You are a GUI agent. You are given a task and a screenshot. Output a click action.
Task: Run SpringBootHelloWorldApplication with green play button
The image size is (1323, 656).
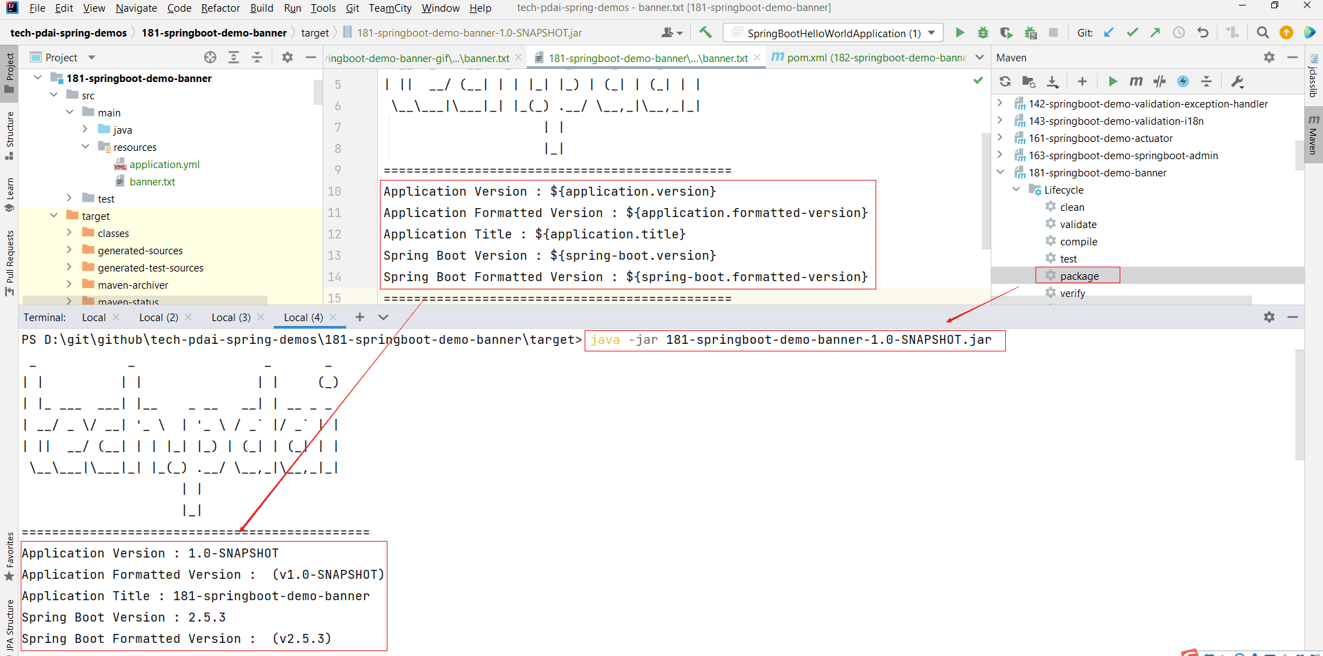[959, 32]
